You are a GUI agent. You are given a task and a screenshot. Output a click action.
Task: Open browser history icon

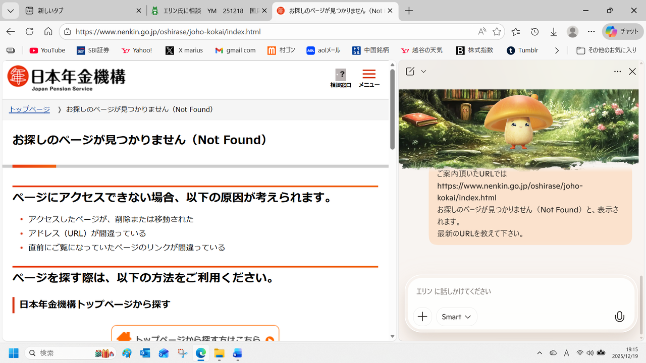pos(534,32)
